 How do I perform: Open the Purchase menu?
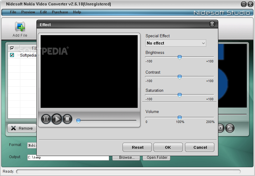[60, 12]
